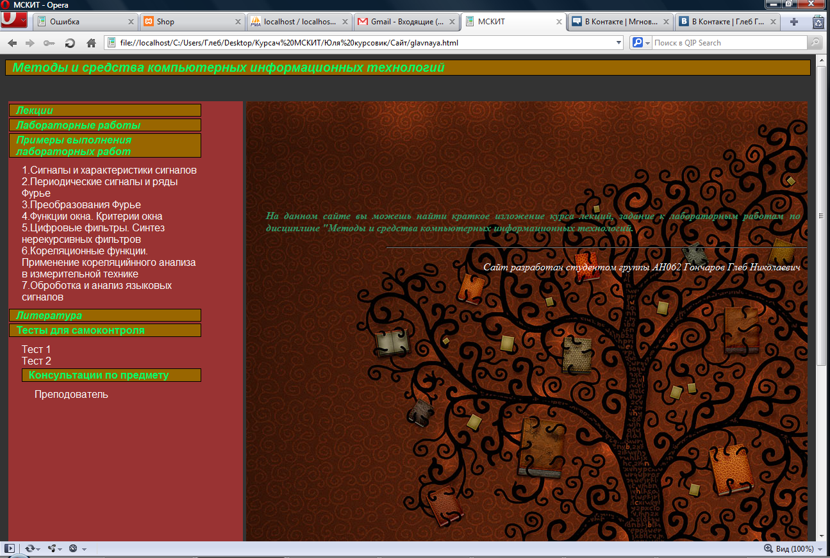
Task: Close the Gmail tab
Action: pos(452,22)
